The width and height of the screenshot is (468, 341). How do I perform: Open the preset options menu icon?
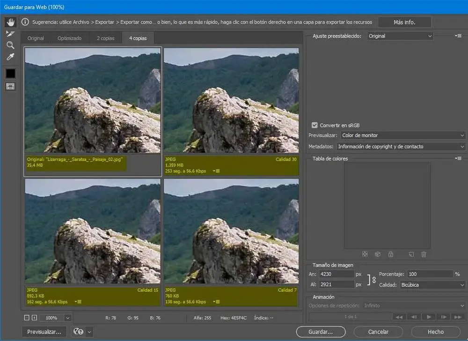tap(459, 36)
